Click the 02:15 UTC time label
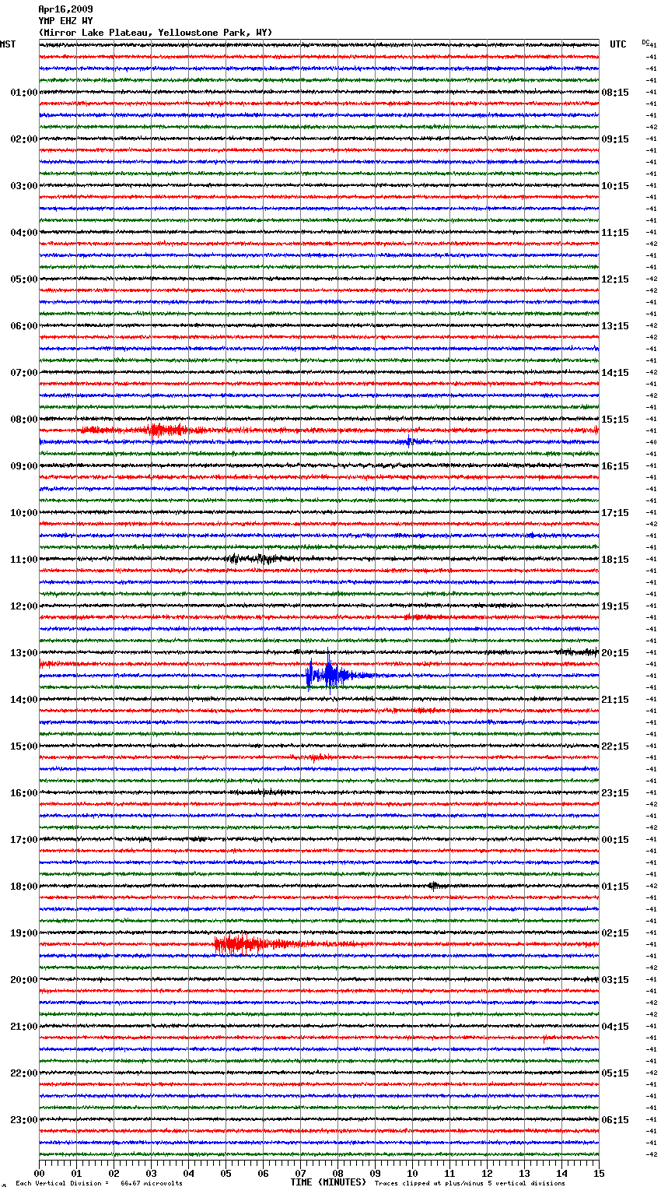This screenshot has height=1194, width=661. point(615,933)
